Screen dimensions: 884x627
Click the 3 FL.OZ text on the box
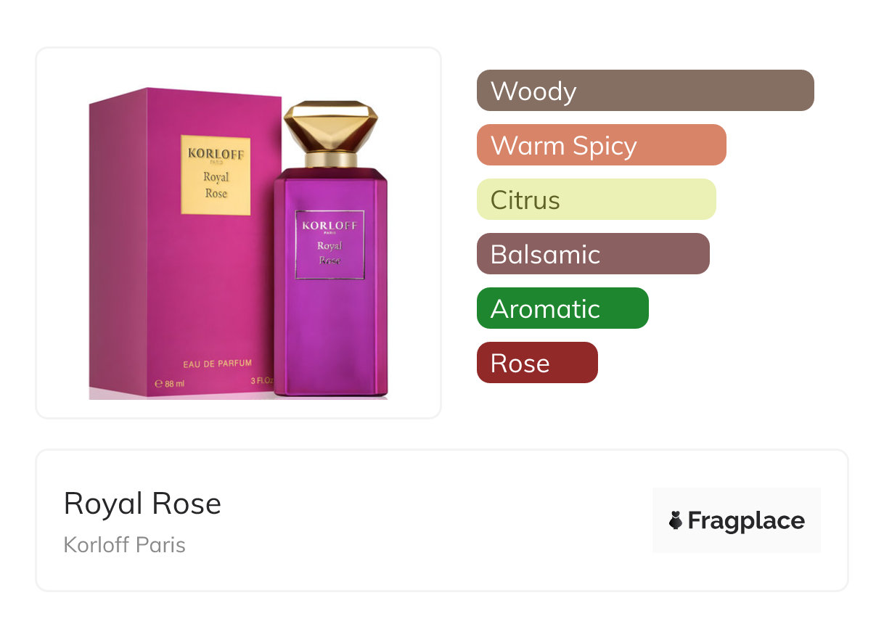coord(262,381)
